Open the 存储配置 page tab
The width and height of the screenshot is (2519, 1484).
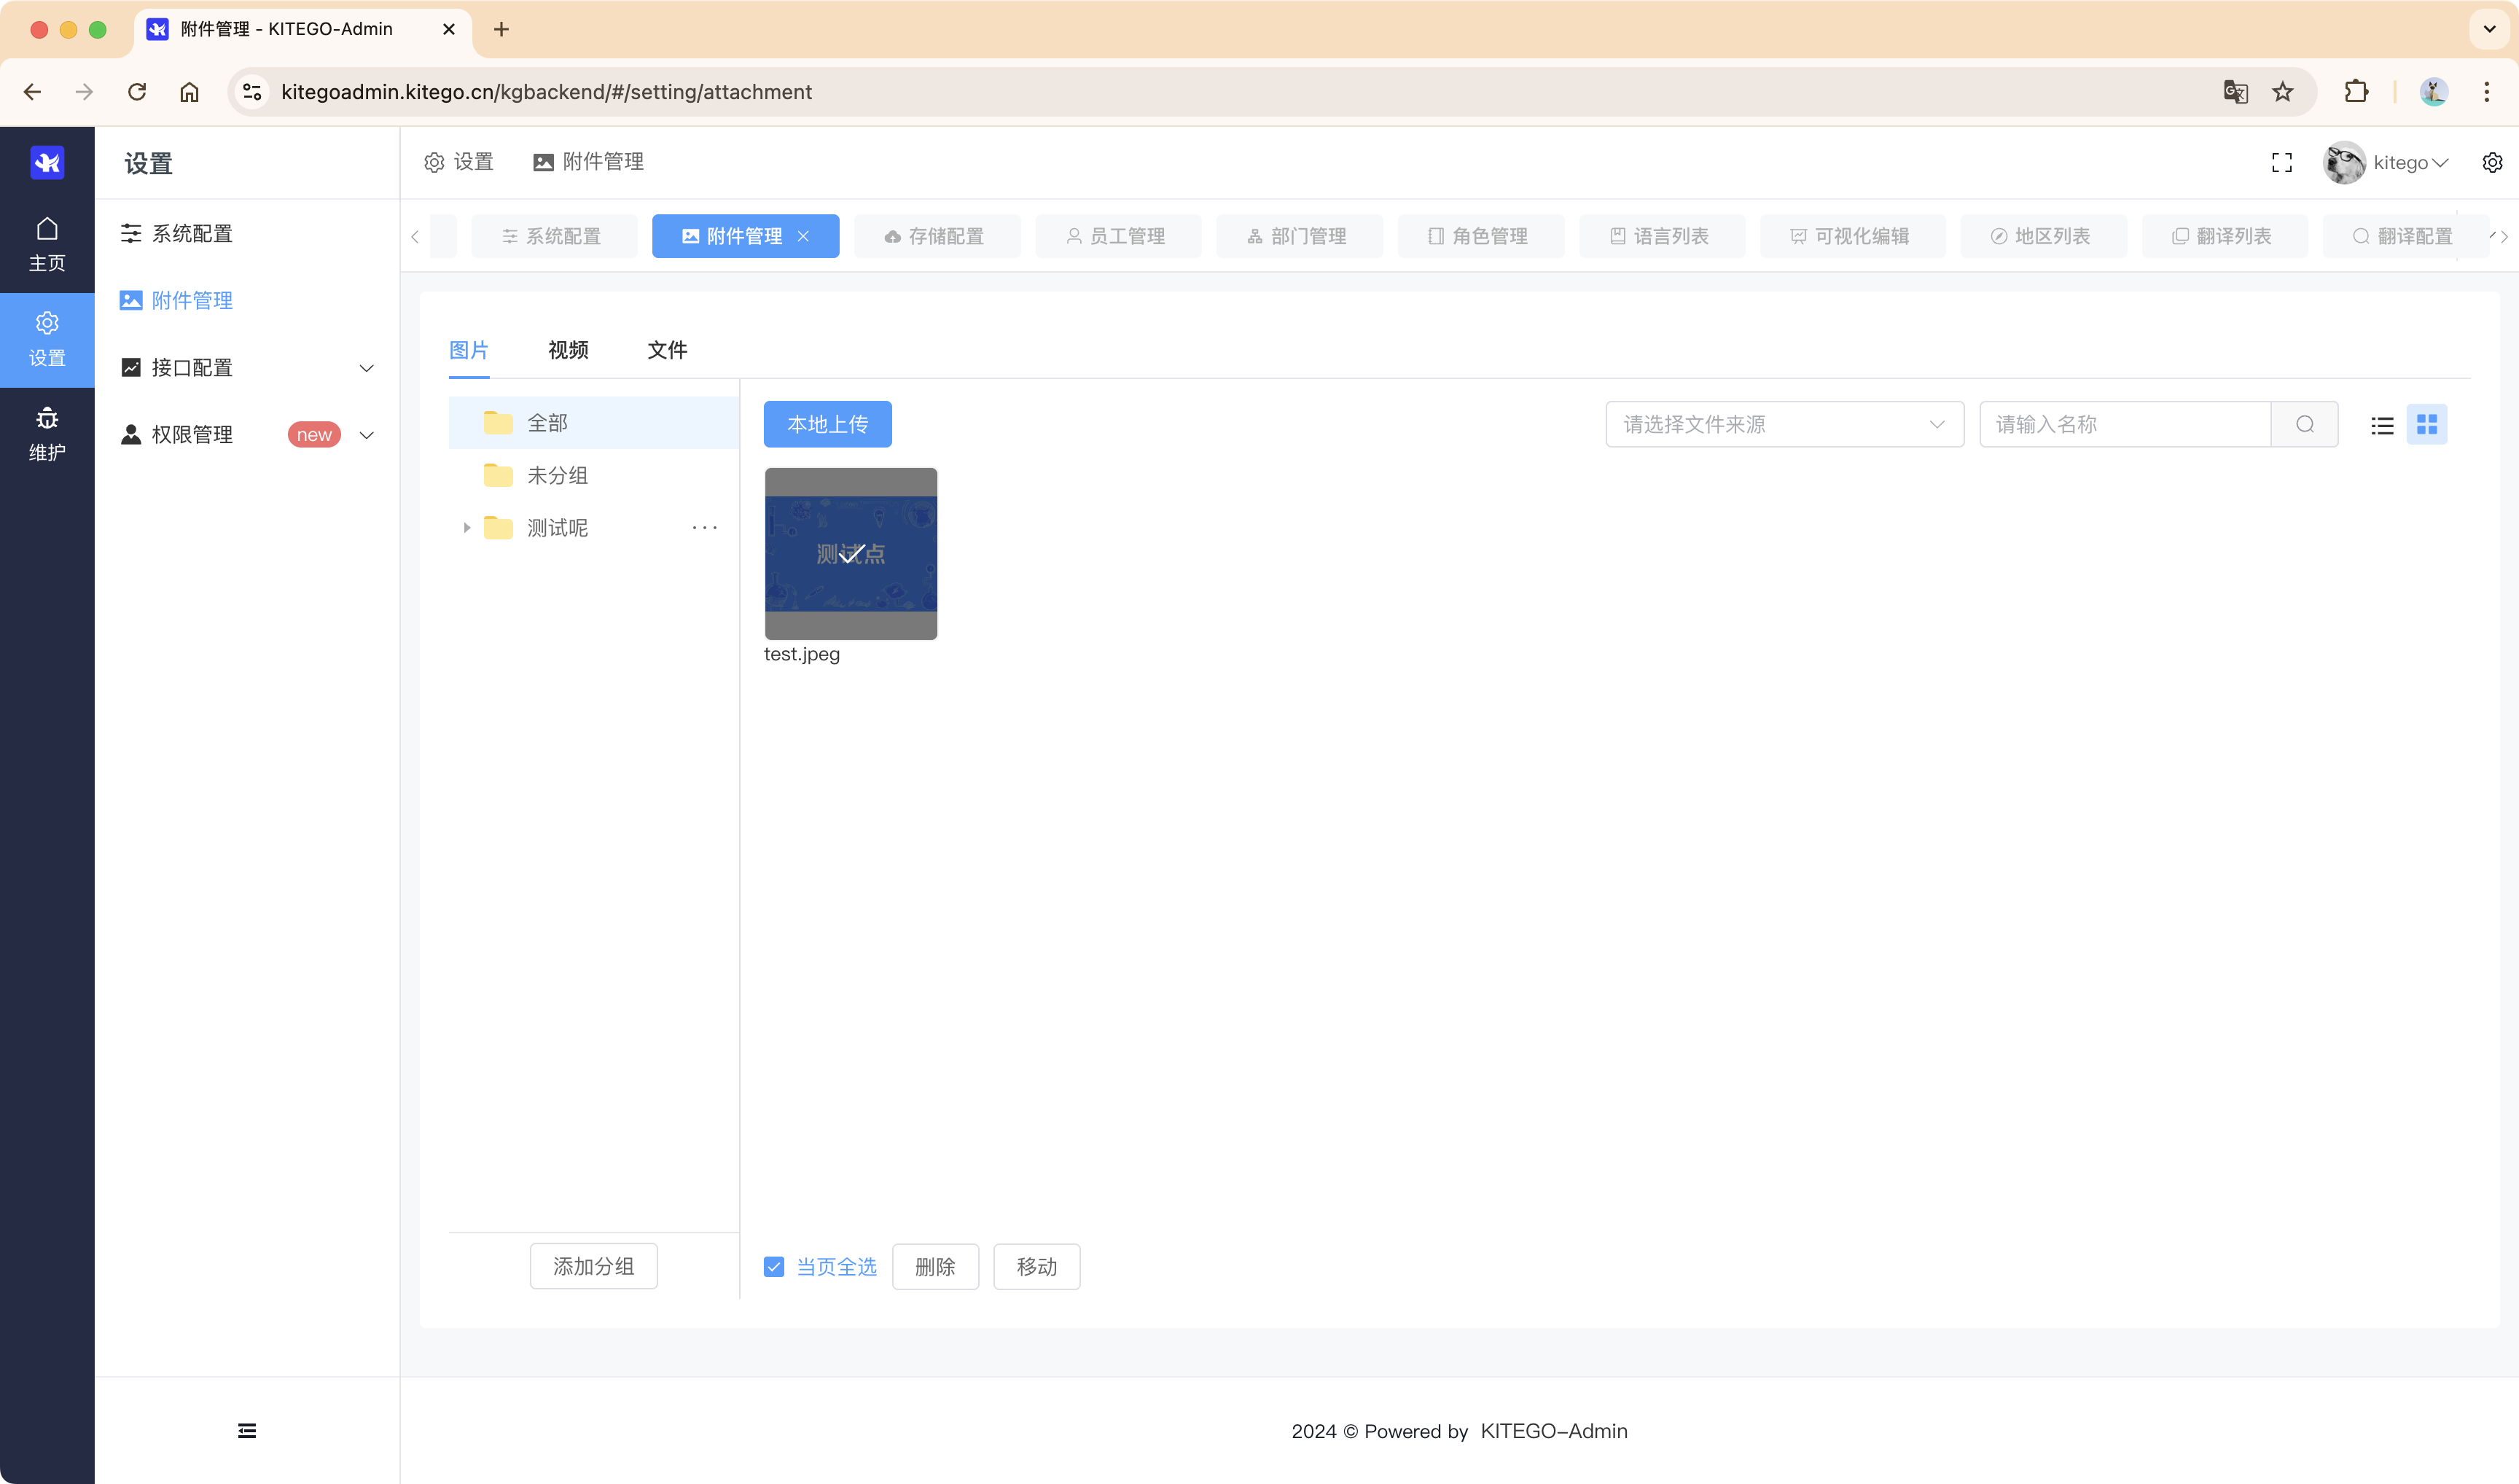coord(937,236)
